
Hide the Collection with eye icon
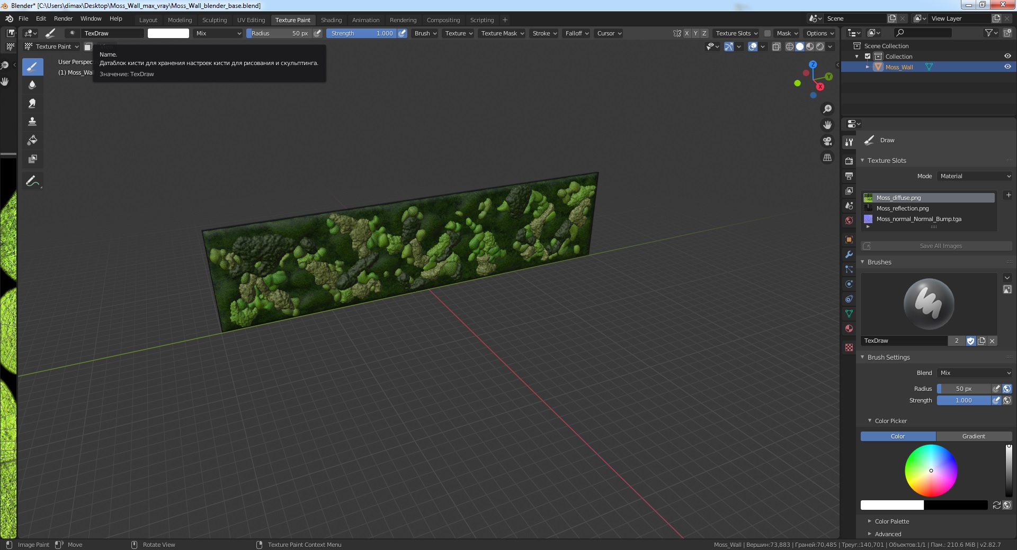[x=1007, y=57]
